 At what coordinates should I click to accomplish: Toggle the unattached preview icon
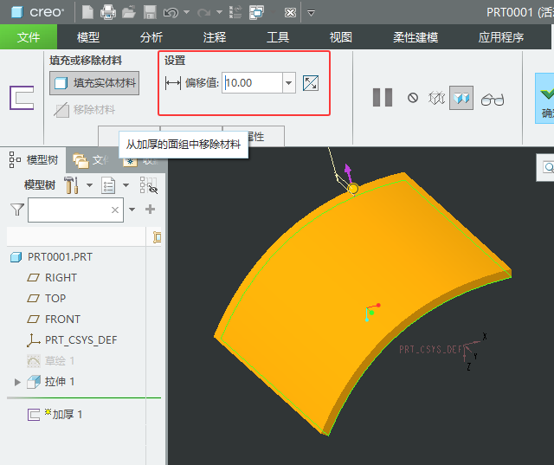coord(436,98)
